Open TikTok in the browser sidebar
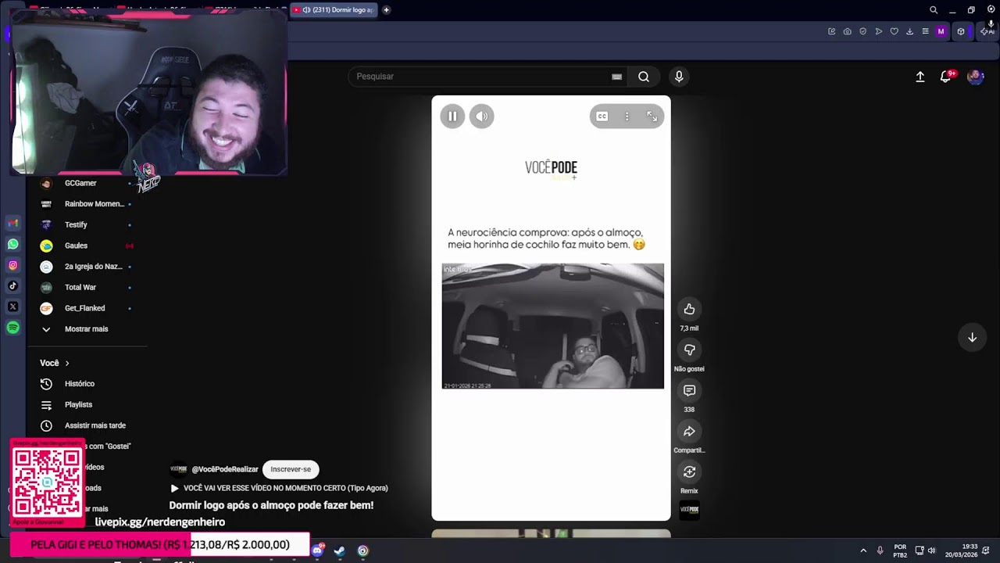The height and width of the screenshot is (563, 1000). click(x=12, y=286)
